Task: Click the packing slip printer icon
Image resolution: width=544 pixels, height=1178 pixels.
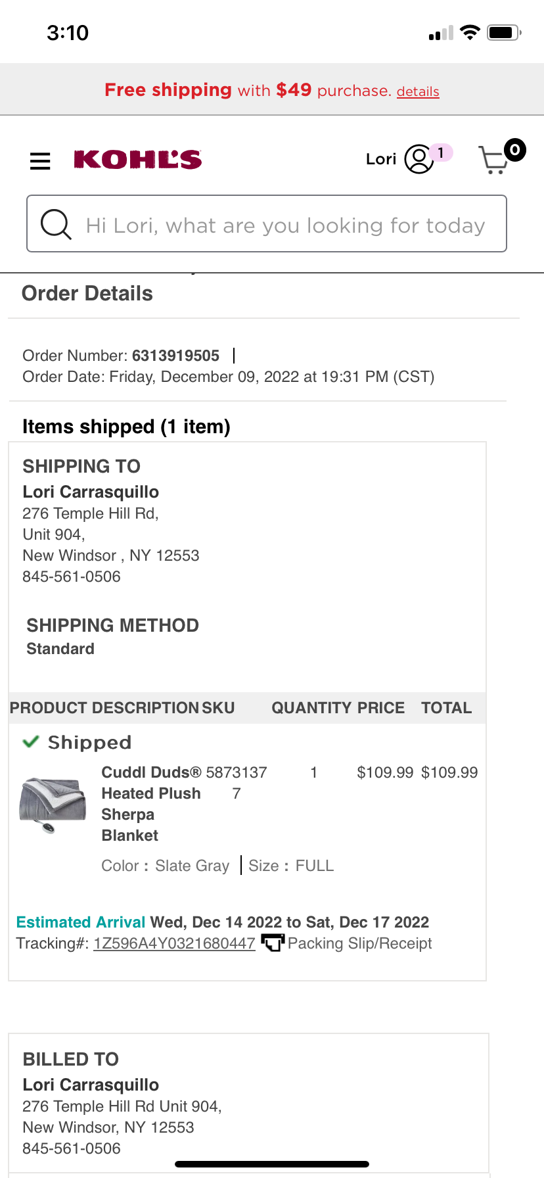Action: (273, 943)
